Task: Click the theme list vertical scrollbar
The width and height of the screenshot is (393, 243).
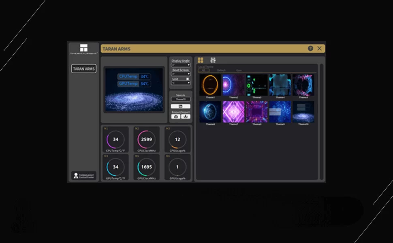Action: (x=322, y=122)
